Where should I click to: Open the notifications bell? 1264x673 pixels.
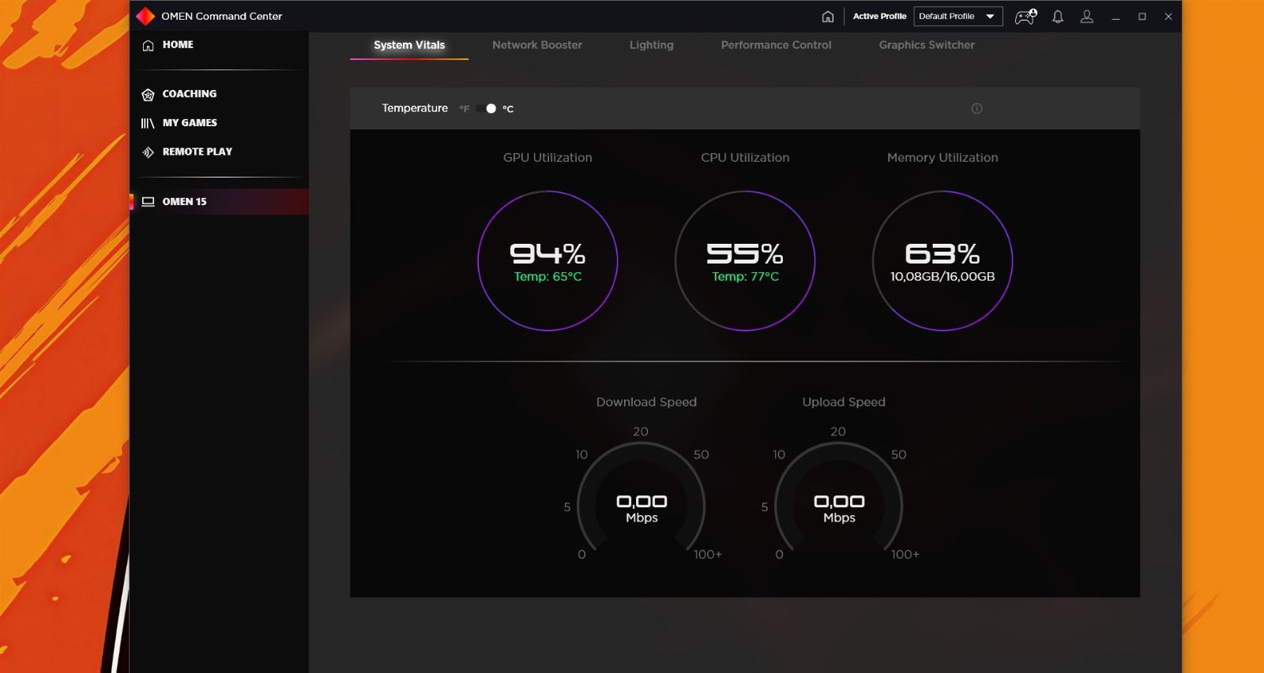pos(1058,17)
